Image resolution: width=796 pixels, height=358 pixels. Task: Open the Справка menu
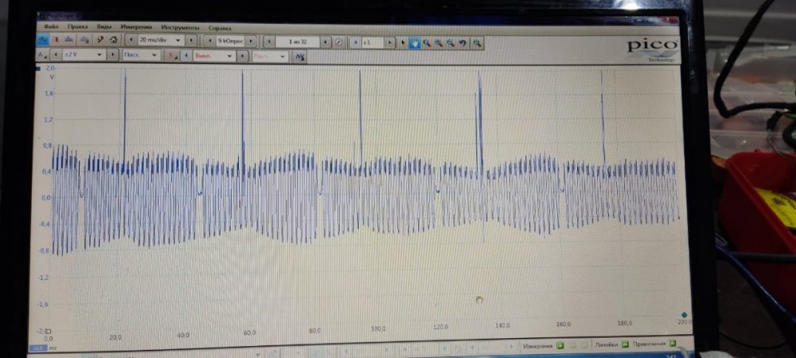click(x=220, y=28)
